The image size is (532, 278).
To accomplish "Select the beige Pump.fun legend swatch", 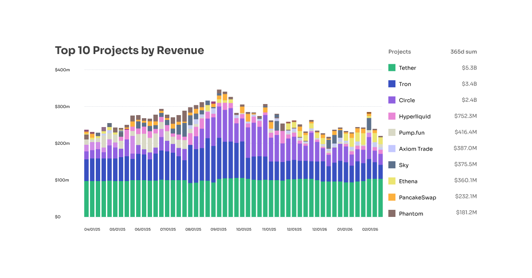I will click(x=391, y=132).
